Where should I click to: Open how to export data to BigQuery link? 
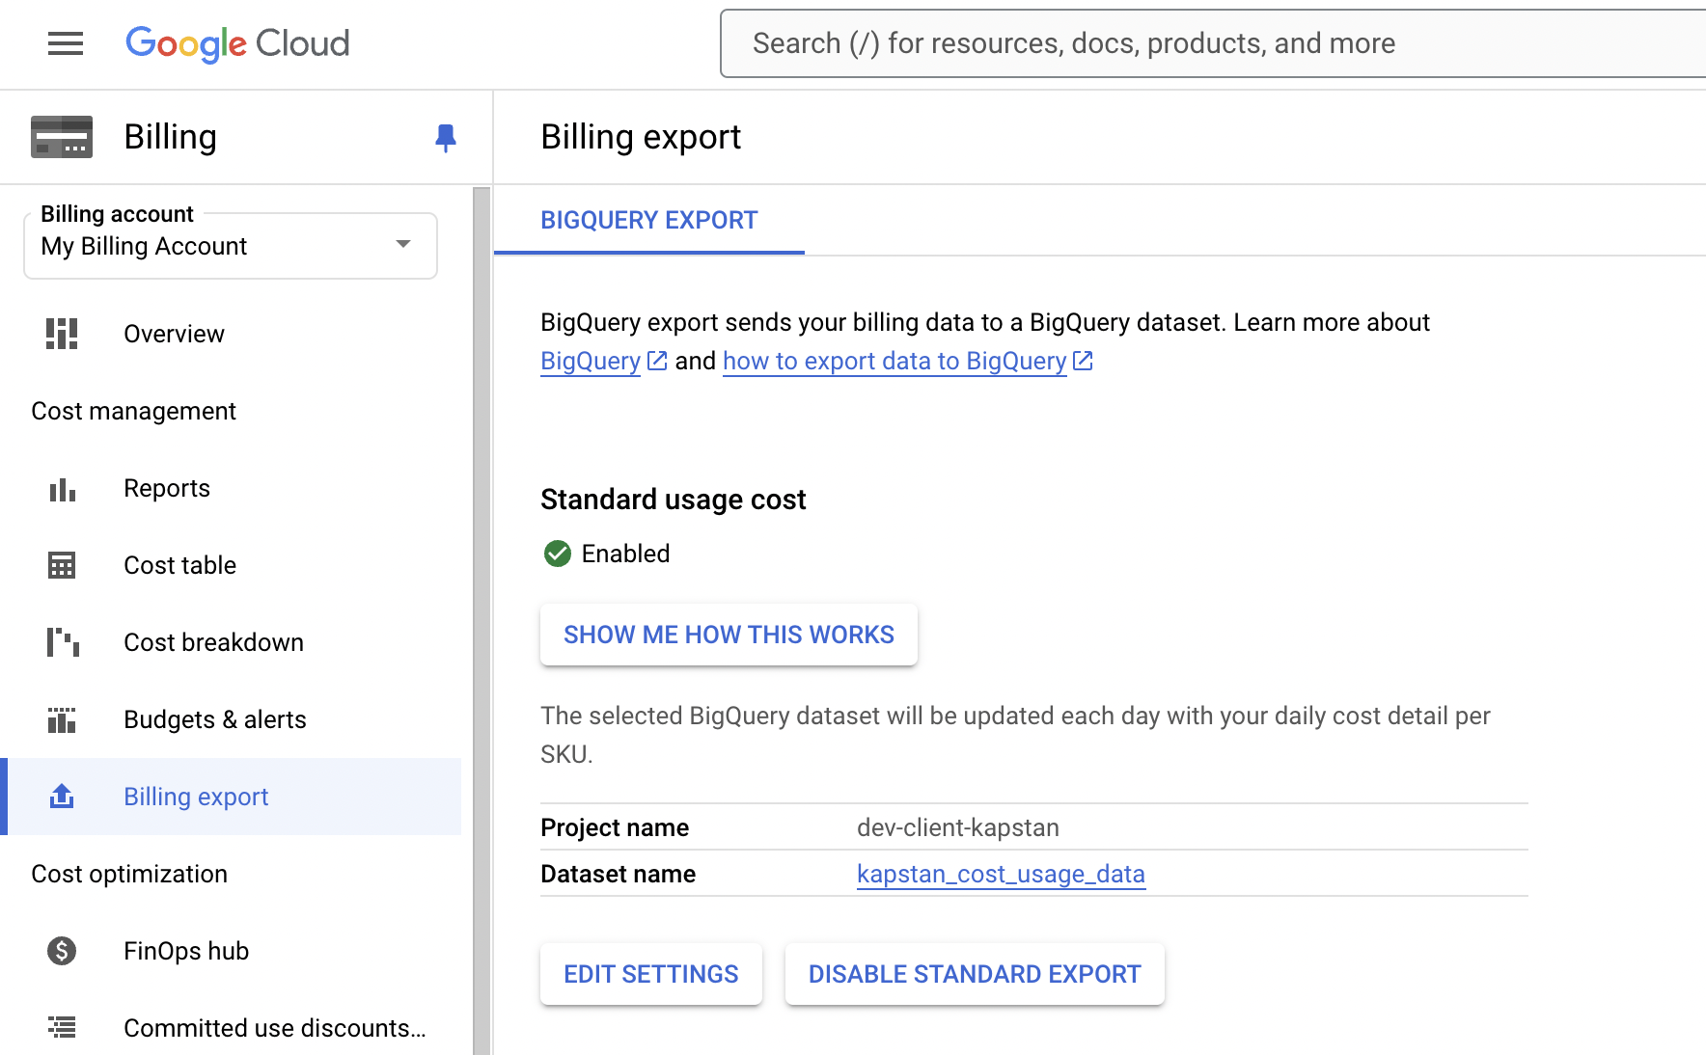(x=894, y=361)
